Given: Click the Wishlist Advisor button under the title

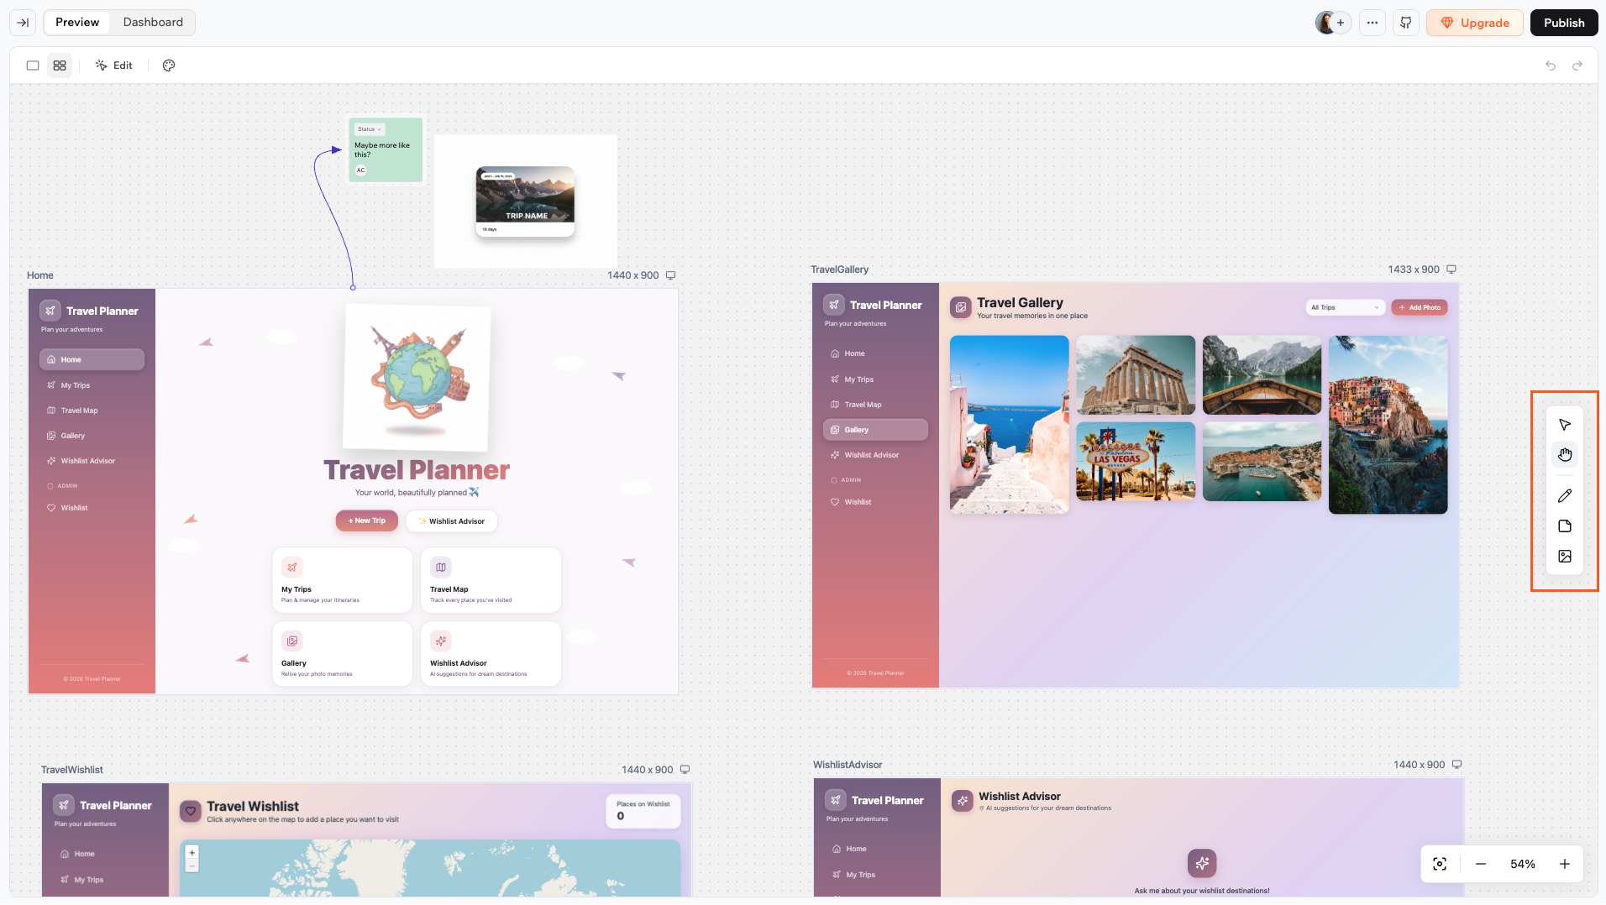Looking at the screenshot, I should point(452,521).
